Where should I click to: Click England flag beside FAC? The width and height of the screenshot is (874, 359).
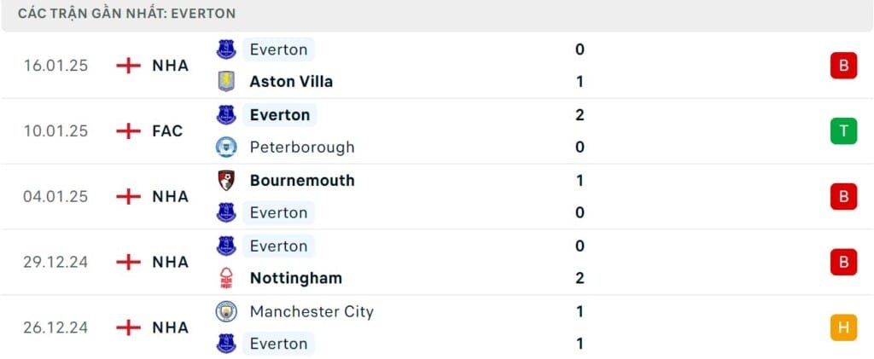point(128,131)
